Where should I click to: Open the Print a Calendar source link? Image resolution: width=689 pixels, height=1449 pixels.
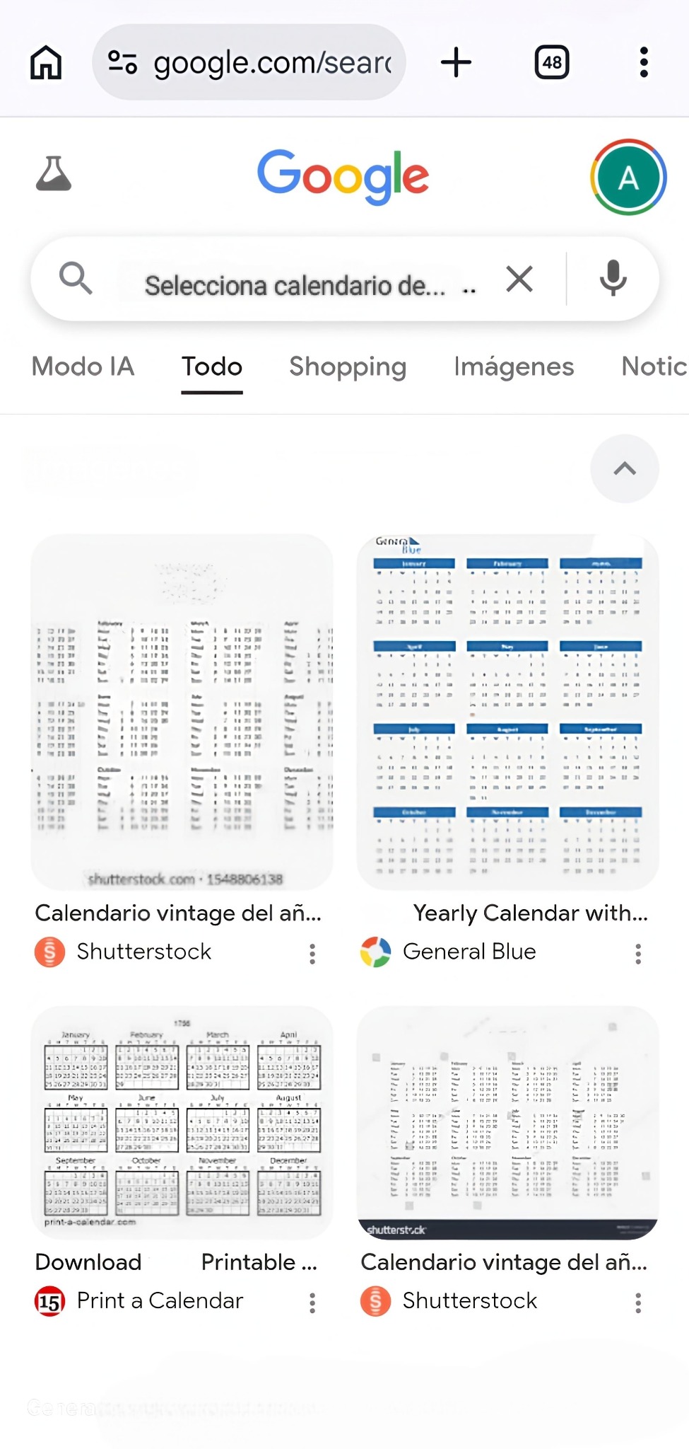(x=160, y=1300)
